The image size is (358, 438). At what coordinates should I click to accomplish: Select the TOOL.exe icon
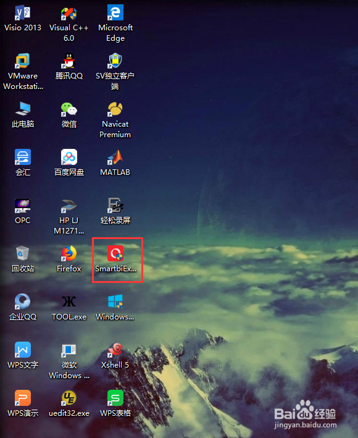pos(69,301)
